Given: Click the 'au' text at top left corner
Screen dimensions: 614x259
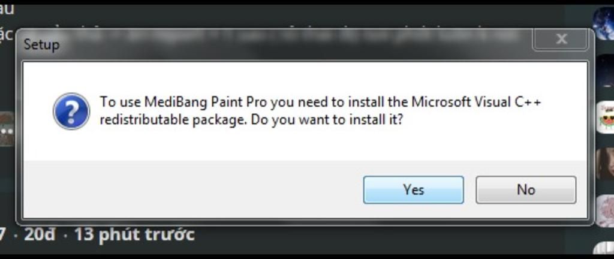Looking at the screenshot, I should [7, 8].
